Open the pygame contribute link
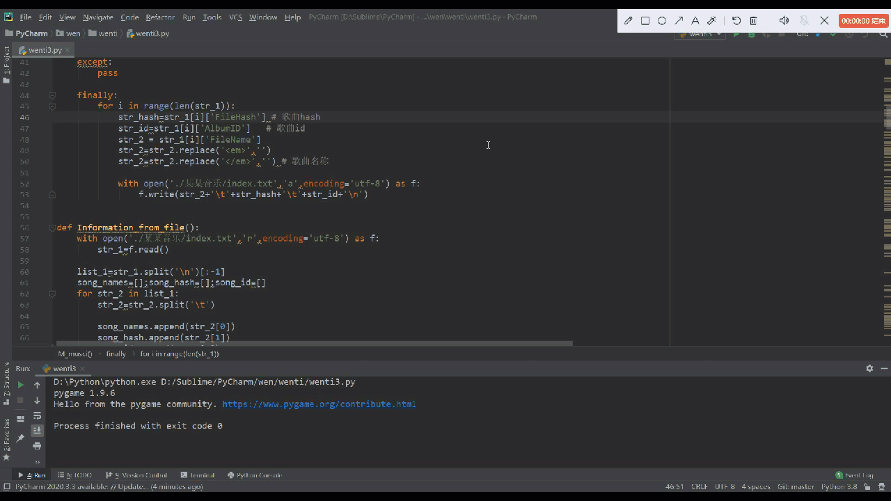The width and height of the screenshot is (891, 501). [x=319, y=404]
